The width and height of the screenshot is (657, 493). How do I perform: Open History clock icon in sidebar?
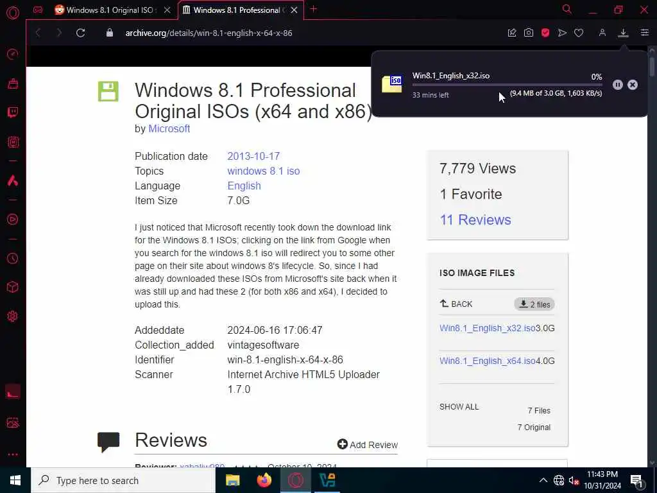coord(13,258)
